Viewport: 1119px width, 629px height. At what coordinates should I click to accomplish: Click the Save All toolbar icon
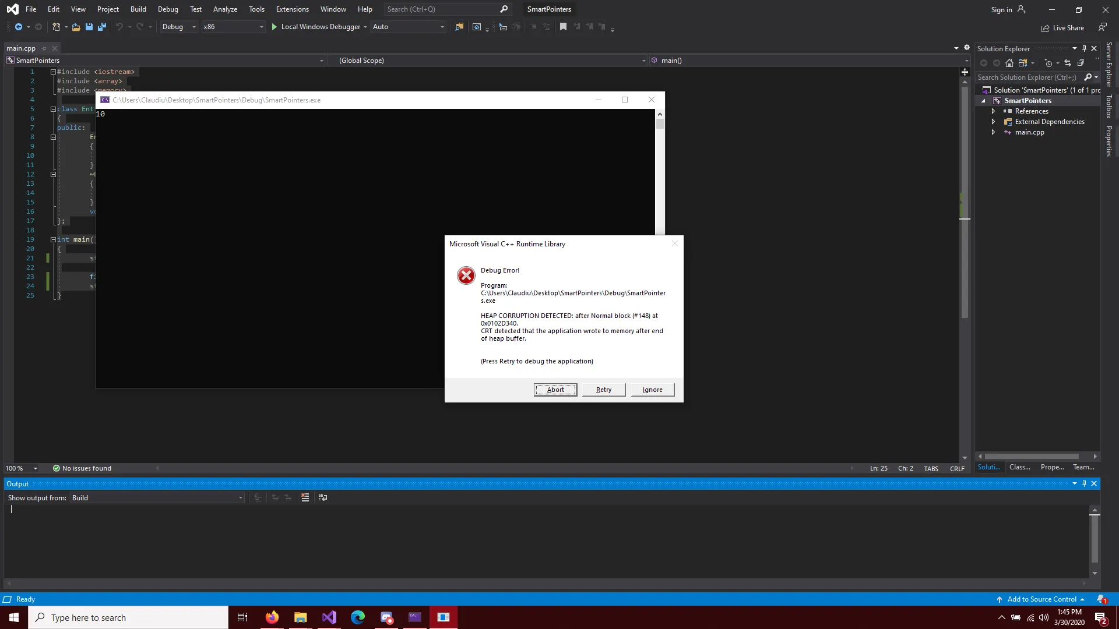click(102, 27)
